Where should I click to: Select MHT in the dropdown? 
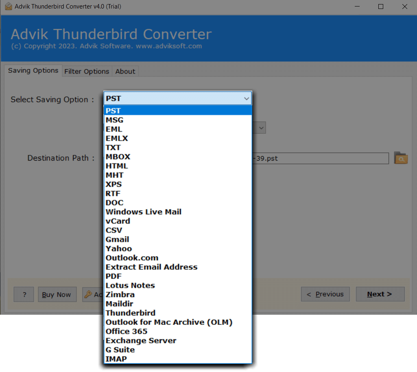click(178, 175)
